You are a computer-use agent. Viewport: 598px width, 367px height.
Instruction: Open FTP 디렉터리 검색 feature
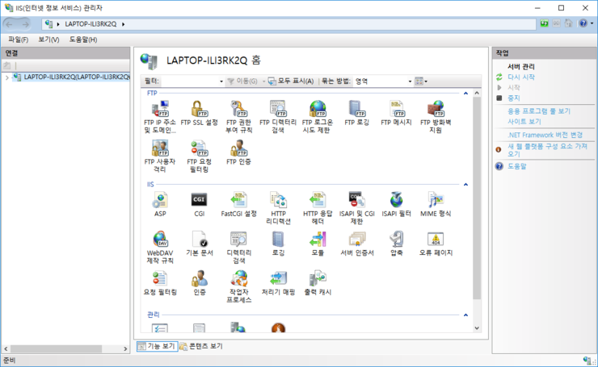(278, 117)
